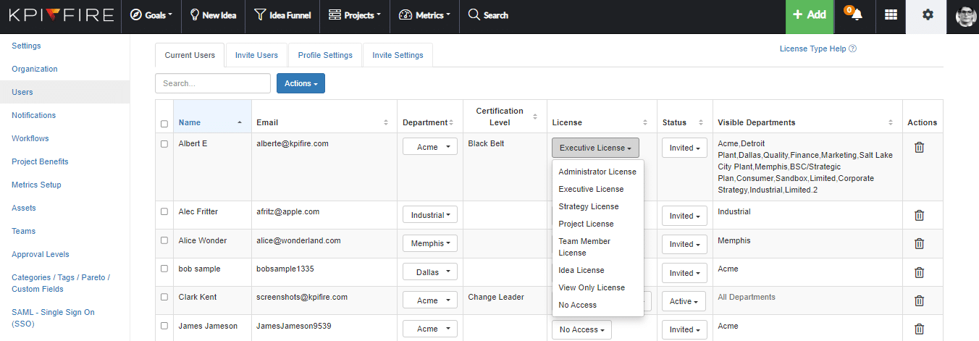Screen dimensions: 979x341
Task: Click trash icon for Alice Wonder
Action: (x=919, y=244)
